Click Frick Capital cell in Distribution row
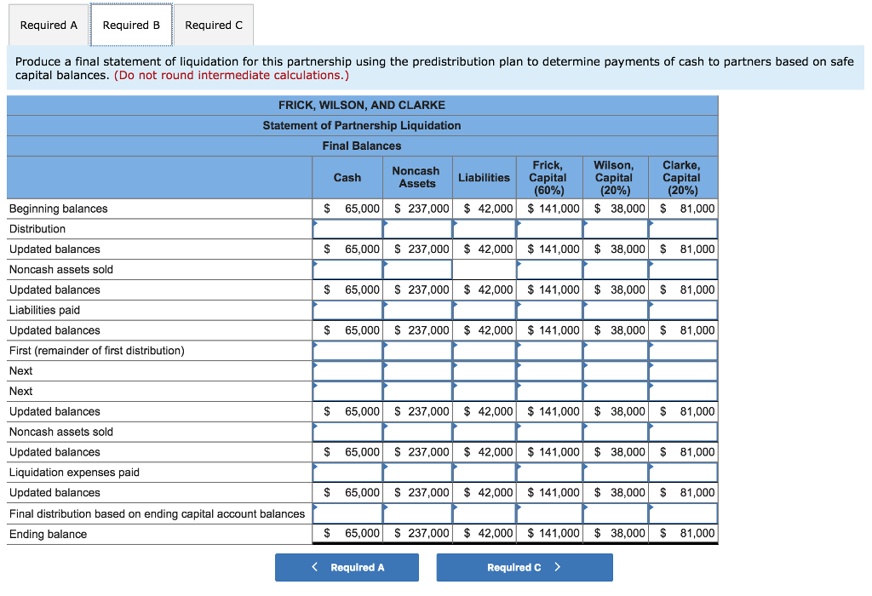This screenshot has height=596, width=872. tap(549, 229)
